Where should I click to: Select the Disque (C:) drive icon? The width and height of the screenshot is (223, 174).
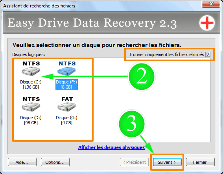coord(31,71)
